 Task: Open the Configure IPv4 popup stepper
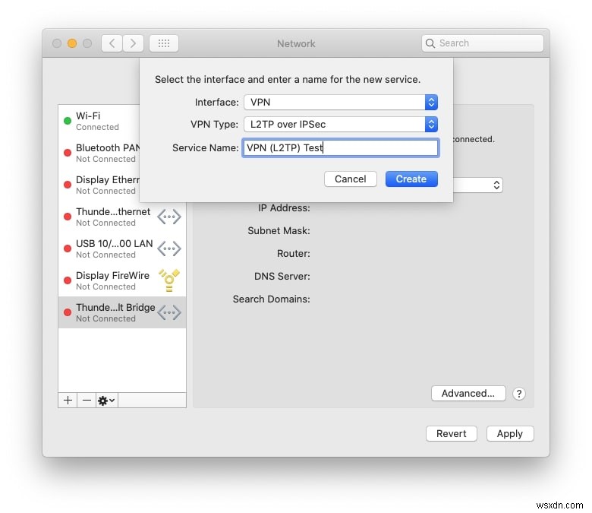(x=496, y=185)
